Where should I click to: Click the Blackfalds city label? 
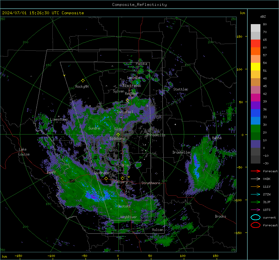132,86
